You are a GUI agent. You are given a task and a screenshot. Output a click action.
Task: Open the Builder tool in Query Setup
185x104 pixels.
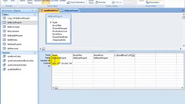pyautogui.click(x=101, y=2)
